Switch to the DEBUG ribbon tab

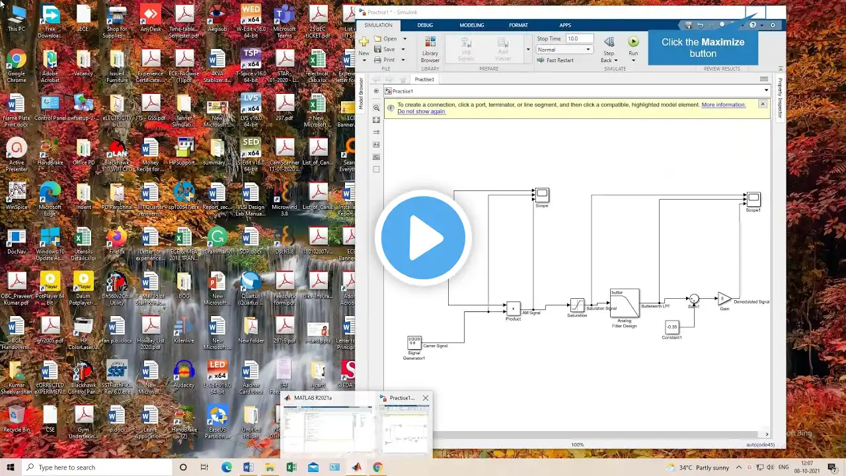pyautogui.click(x=425, y=25)
